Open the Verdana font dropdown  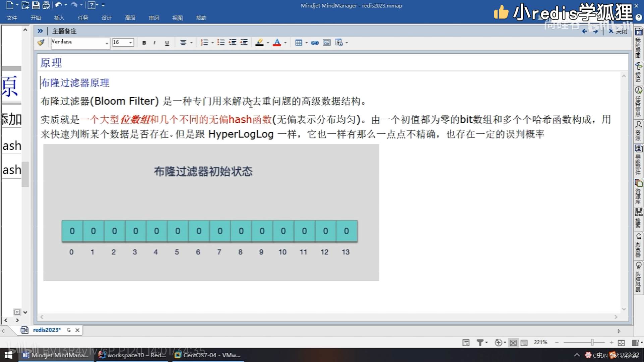tap(107, 43)
